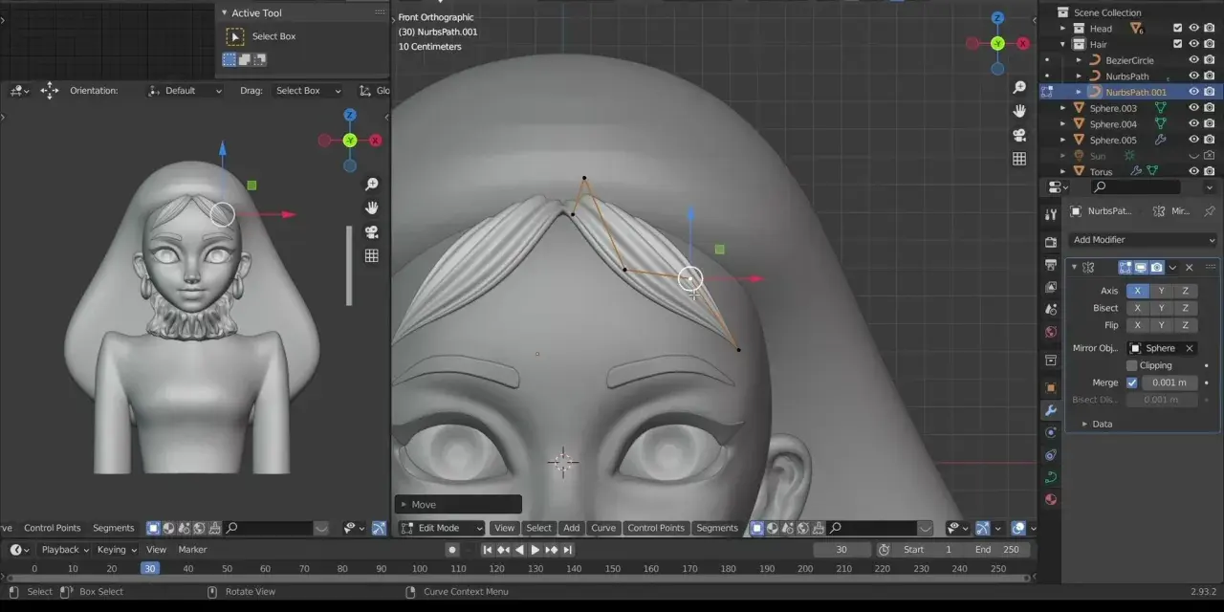Viewport: 1224px width, 612px height.
Task: Open the Material properties tab icon
Action: click(1051, 499)
